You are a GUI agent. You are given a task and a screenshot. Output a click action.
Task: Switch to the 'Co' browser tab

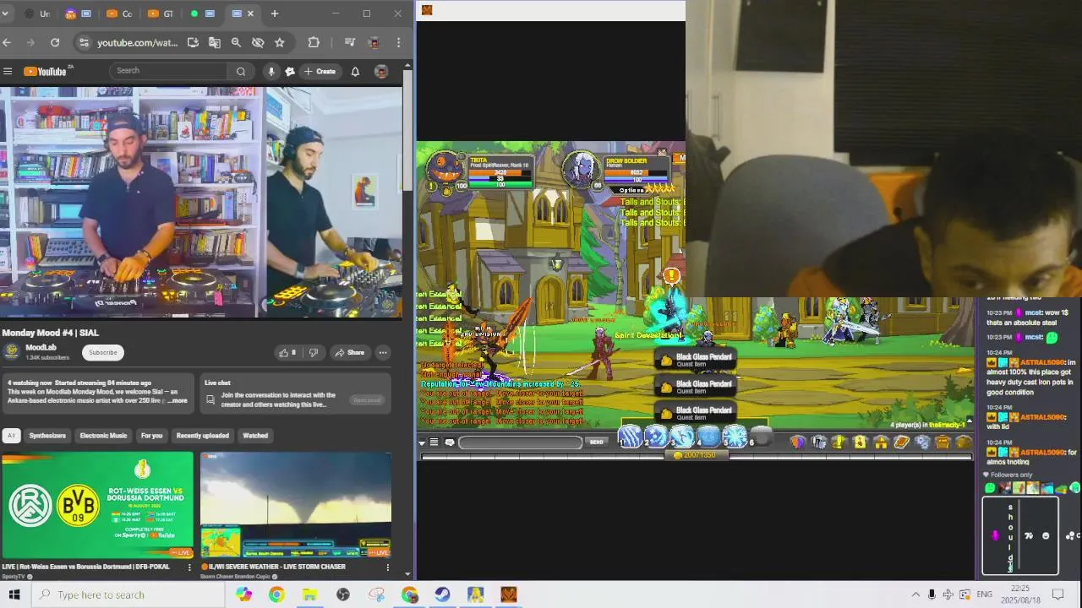click(x=120, y=14)
